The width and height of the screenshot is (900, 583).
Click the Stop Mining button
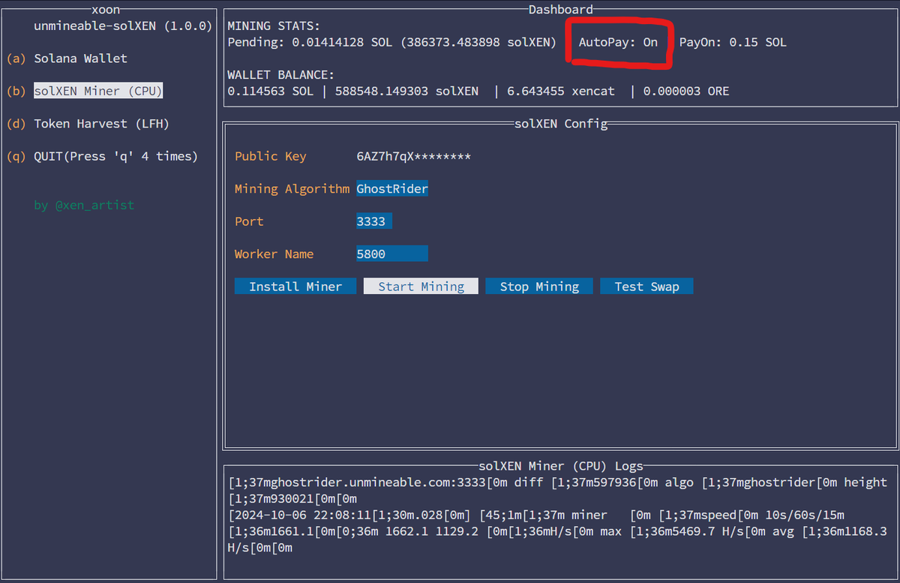click(539, 287)
